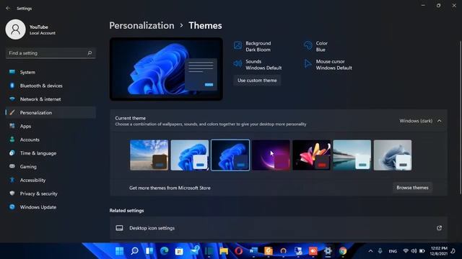Select the beach landscape theme thumbnail
Viewport: 462px width, 259px height.
pos(149,155)
